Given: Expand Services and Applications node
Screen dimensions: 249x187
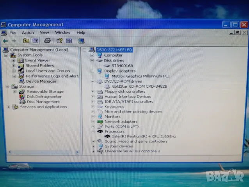Looking at the screenshot, I should tap(8, 107).
